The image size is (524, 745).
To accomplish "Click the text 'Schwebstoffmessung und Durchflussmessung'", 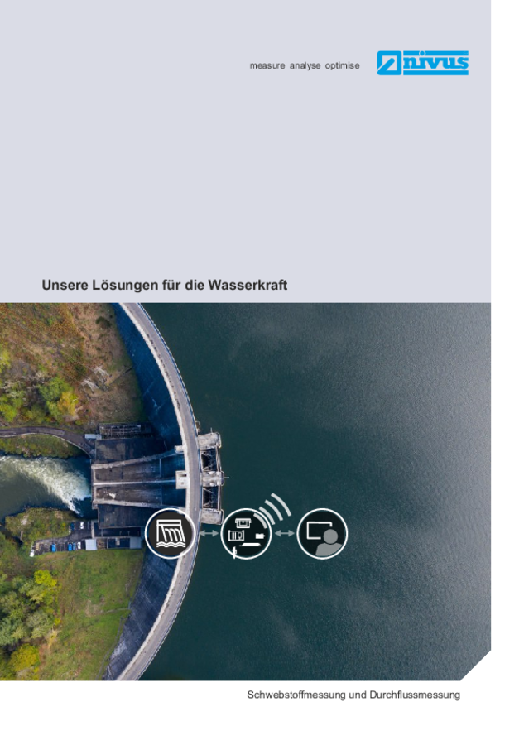I will (x=353, y=695).
